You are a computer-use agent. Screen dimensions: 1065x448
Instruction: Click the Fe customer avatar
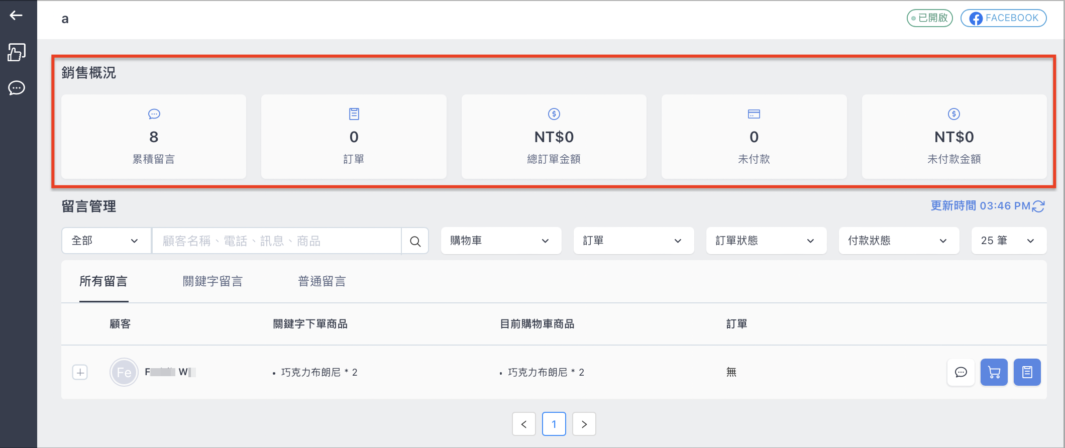[124, 372]
